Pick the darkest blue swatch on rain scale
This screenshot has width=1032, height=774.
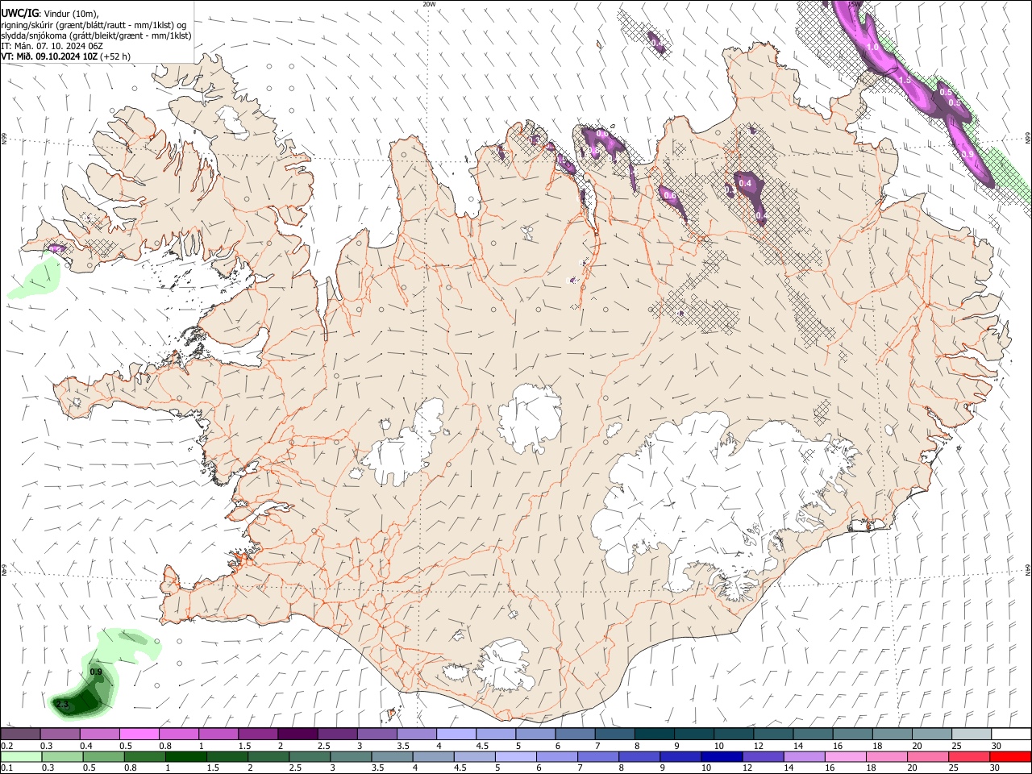click(x=721, y=756)
